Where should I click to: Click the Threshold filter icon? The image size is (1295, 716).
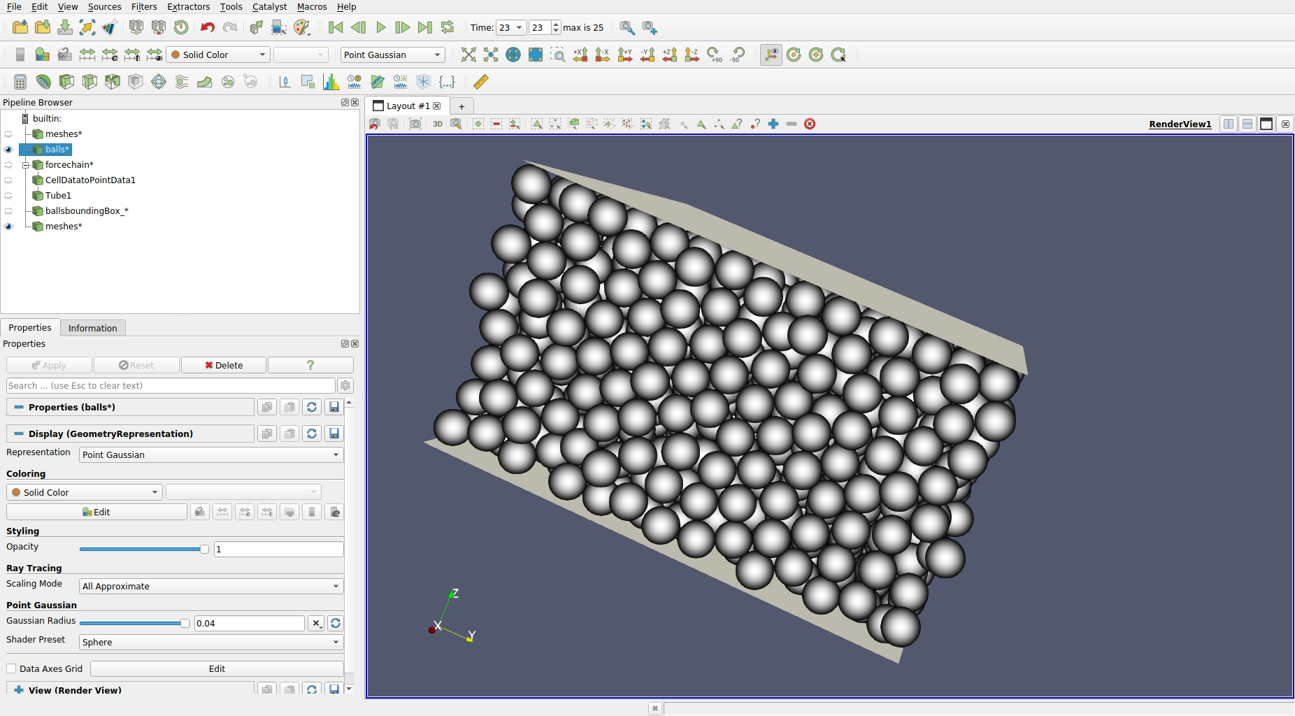point(113,82)
